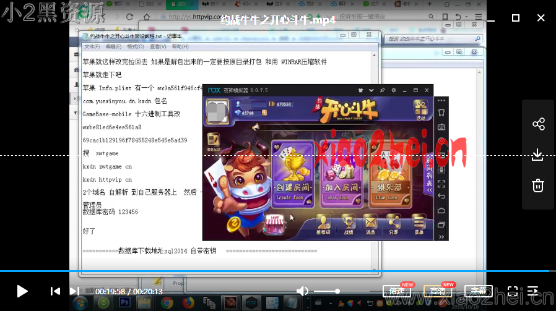The image size is (556, 311).
Task: Enter fullscreen from the player bar
Action: click(513, 291)
